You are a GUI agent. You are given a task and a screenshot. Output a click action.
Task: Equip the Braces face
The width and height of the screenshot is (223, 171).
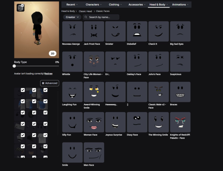(180, 92)
